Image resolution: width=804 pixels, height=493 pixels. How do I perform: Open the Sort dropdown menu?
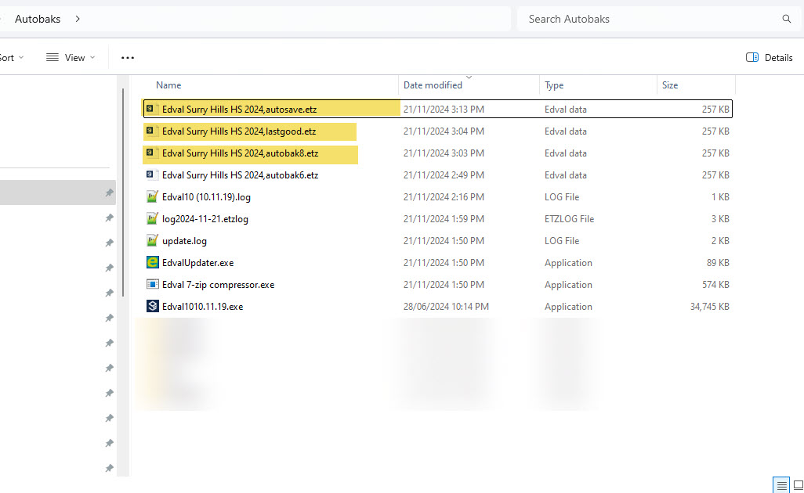[11, 57]
